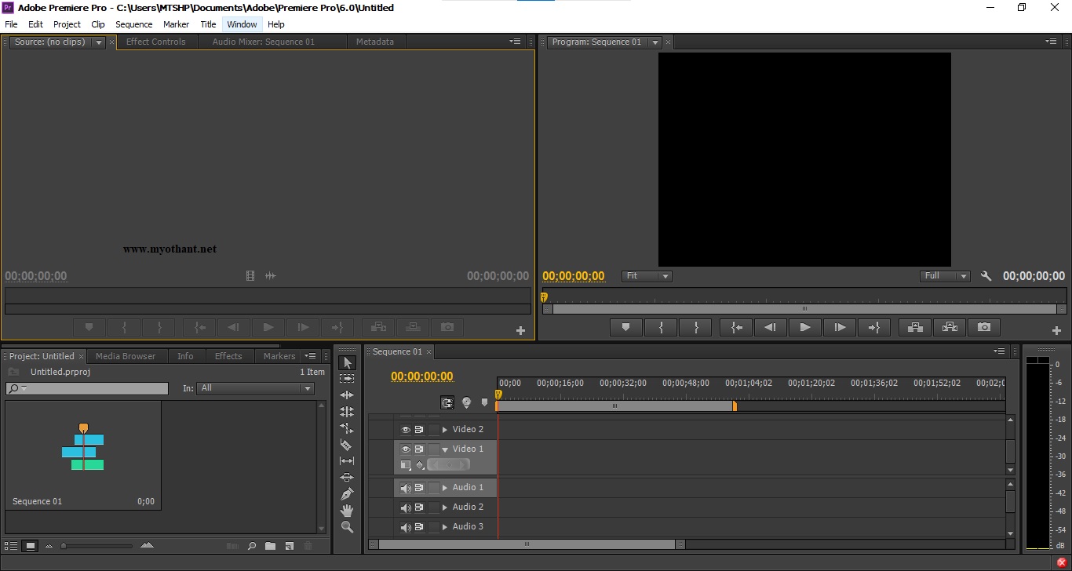1072x571 pixels.
Task: Step forward one frame in Program monitor
Action: click(840, 327)
